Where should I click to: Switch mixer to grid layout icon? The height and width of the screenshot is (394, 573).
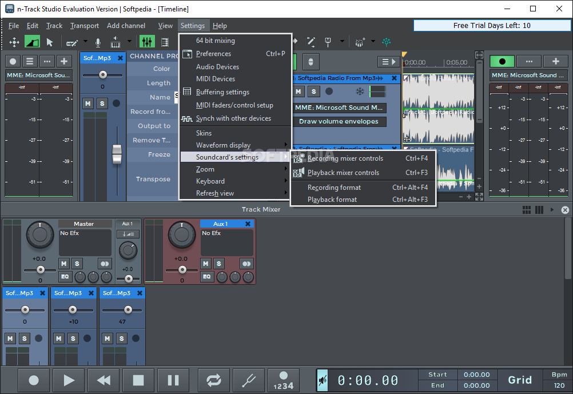pyautogui.click(x=527, y=210)
